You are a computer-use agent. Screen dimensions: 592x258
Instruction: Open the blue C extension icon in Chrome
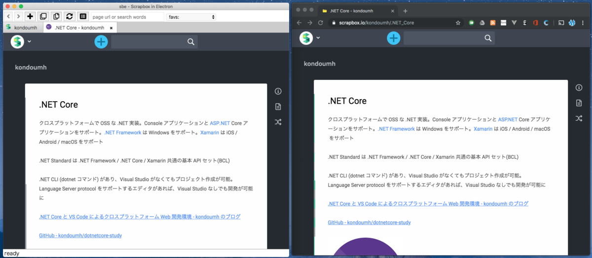point(546,23)
